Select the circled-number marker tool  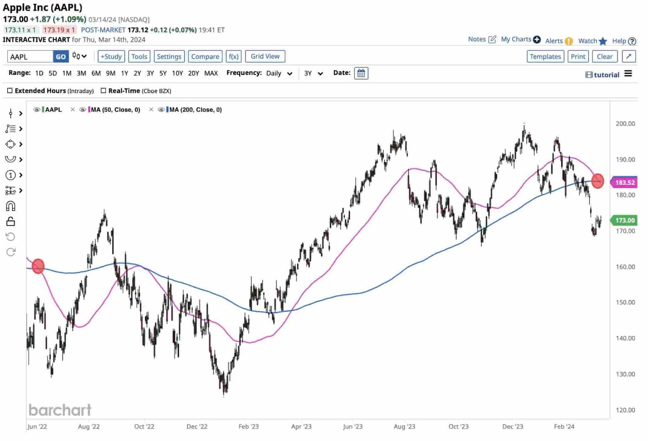[11, 175]
